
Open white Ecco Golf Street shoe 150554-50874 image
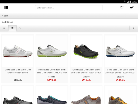[18, 51]
